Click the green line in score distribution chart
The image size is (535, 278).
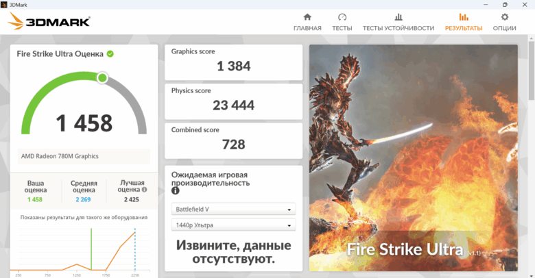click(x=91, y=249)
